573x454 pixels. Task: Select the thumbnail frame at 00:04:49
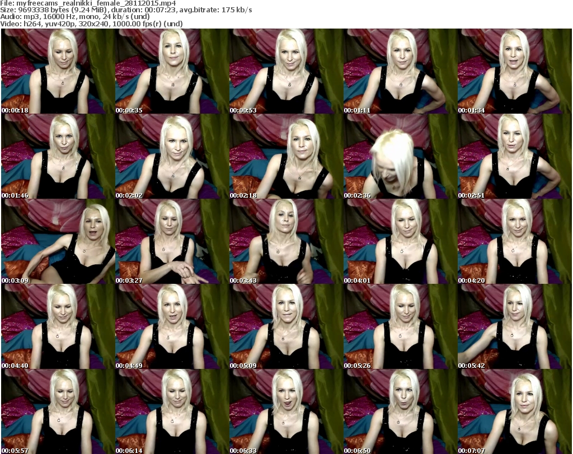click(x=172, y=327)
